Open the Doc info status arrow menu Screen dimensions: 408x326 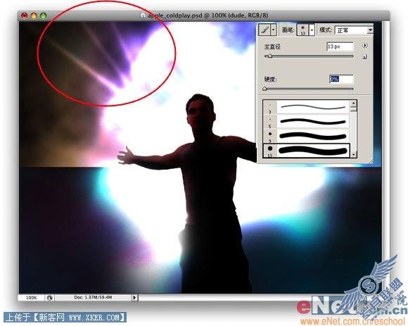(x=134, y=297)
